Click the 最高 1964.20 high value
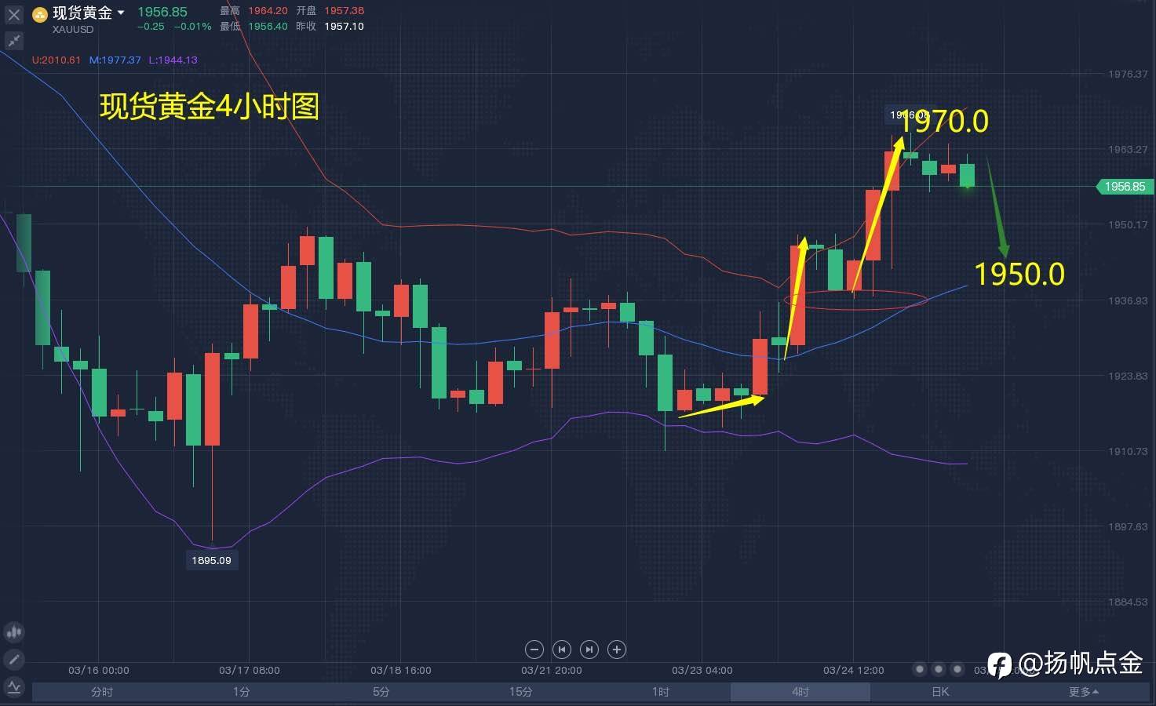This screenshot has width=1156, height=706. [x=253, y=11]
